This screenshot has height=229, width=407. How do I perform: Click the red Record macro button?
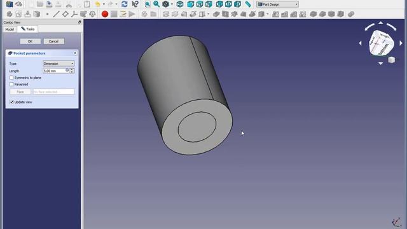pyautogui.click(x=105, y=14)
